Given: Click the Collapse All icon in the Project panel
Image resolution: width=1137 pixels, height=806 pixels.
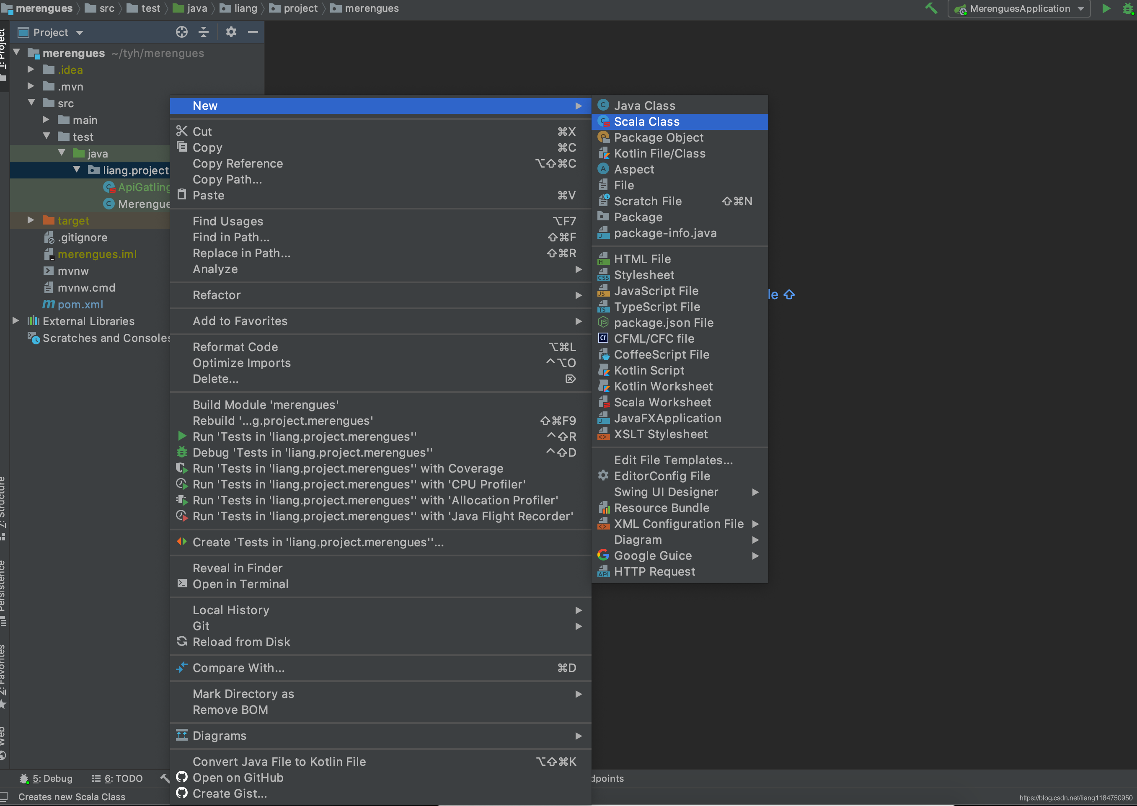Looking at the screenshot, I should (204, 32).
